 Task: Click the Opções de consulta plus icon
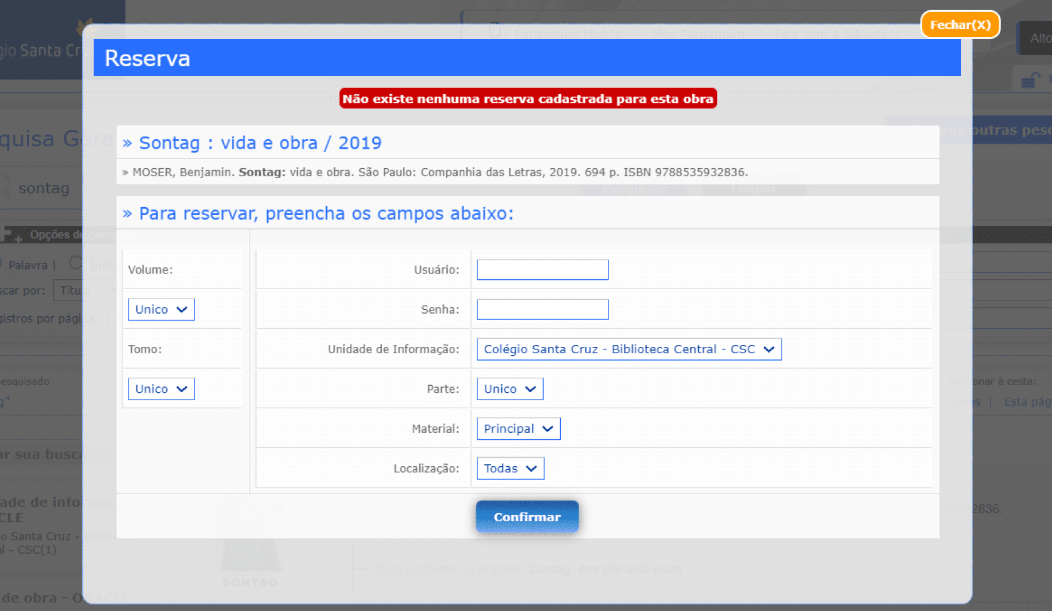pos(9,235)
